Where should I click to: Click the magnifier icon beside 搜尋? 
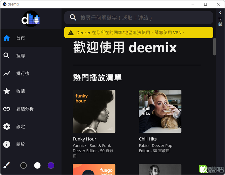(x=6, y=56)
